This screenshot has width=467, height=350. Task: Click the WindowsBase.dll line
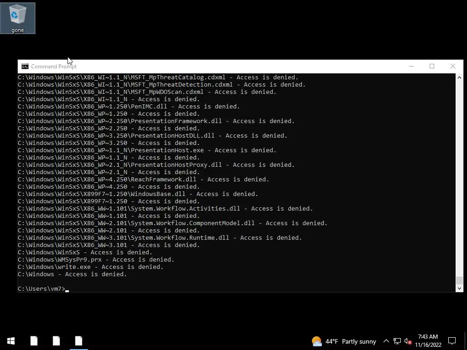click(x=138, y=194)
